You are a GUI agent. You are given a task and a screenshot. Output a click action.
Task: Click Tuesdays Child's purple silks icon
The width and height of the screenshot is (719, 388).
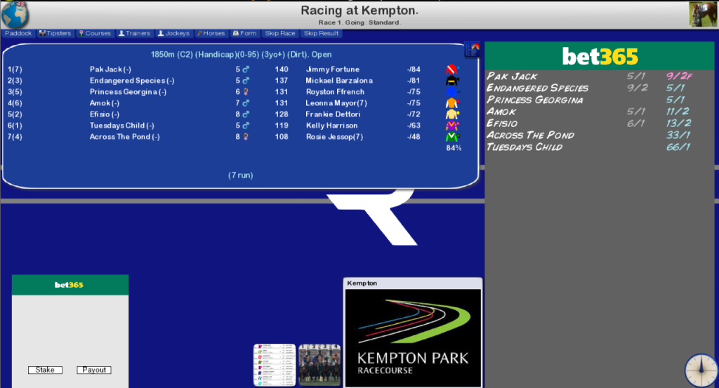[x=452, y=126]
